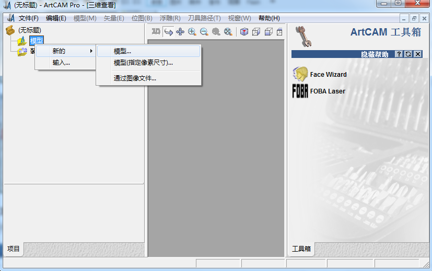Open the FOBA Laser logo icon
Screen dimensions: 432x271
(300, 91)
